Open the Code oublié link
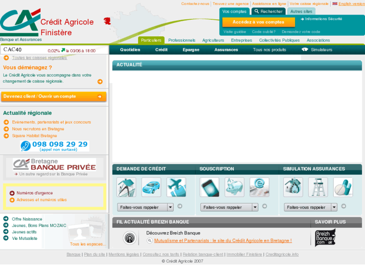 pos(264,32)
